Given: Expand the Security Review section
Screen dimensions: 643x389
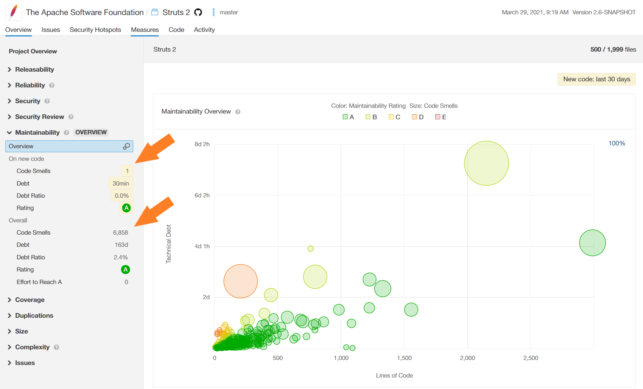Looking at the screenshot, I should coord(36,117).
